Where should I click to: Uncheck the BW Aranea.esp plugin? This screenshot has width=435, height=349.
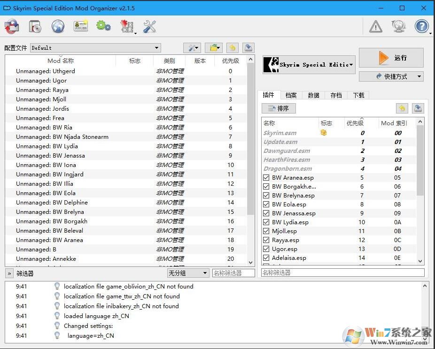pos(266,178)
